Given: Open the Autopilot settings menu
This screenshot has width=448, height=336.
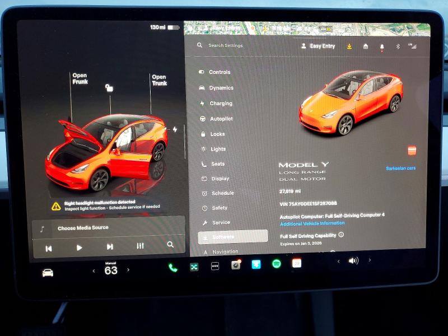Looking at the screenshot, I should coord(216,119).
